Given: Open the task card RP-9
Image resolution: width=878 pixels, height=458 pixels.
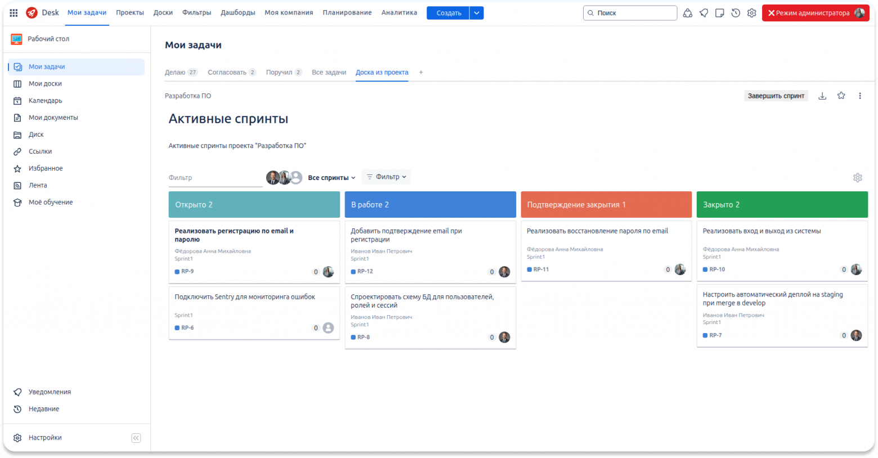Looking at the screenshot, I should [x=254, y=252].
